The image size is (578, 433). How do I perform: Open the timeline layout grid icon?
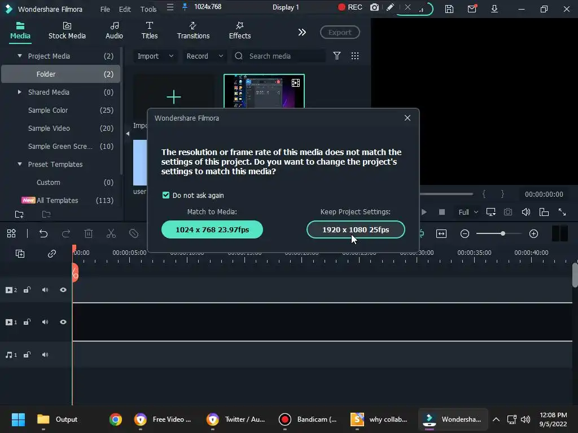click(x=11, y=233)
